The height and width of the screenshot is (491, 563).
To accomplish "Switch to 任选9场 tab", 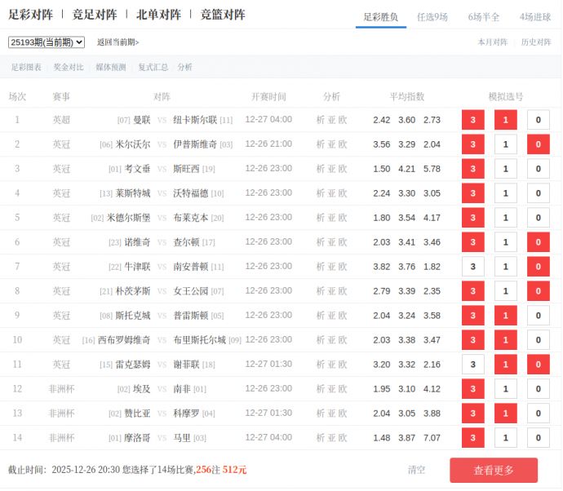I will [432, 16].
